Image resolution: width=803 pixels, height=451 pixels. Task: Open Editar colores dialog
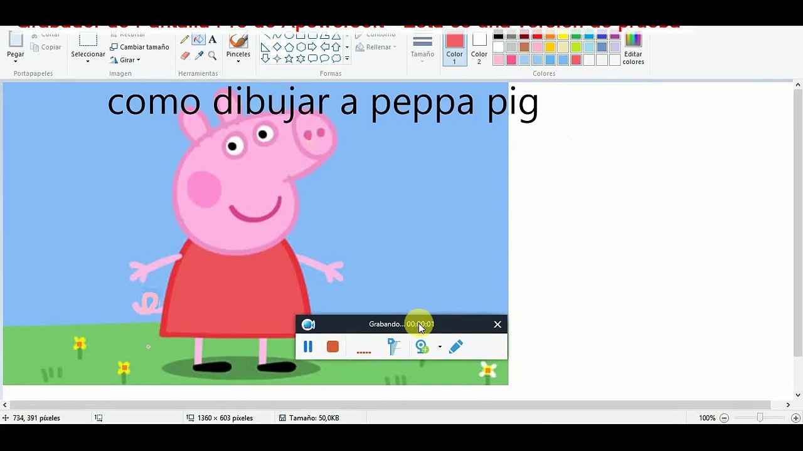point(633,49)
